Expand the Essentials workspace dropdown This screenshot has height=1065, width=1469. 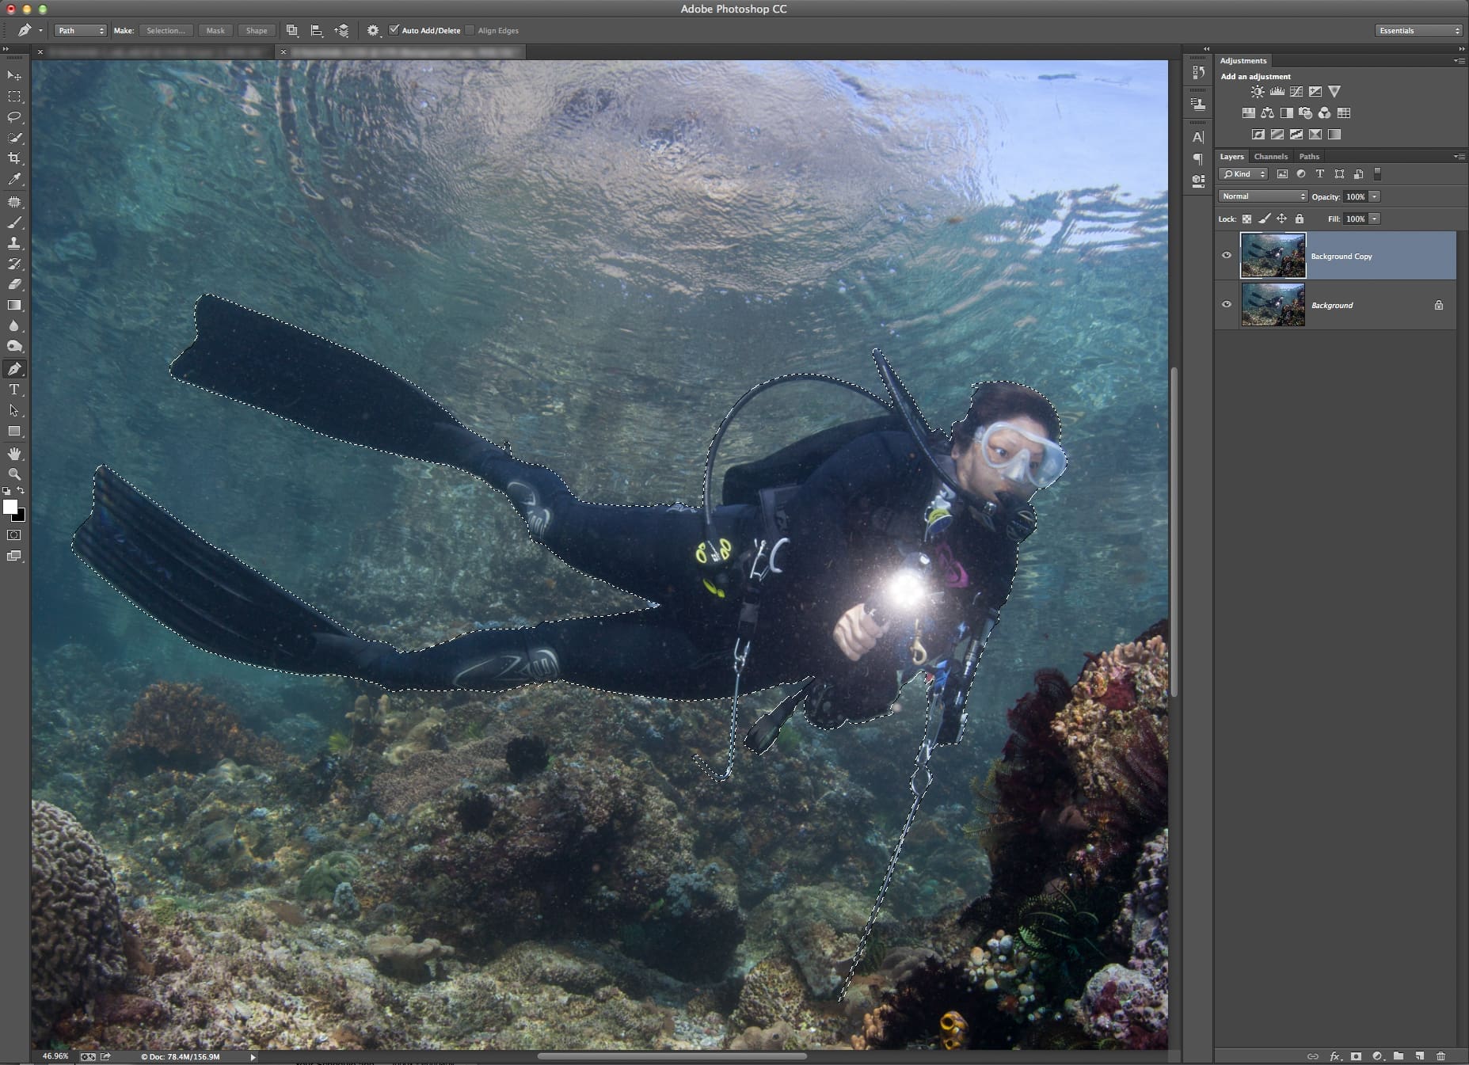[x=1418, y=31]
